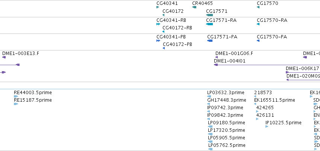The height and width of the screenshot is (151, 320).
Task: Click the LP17320.5prime label
Action: point(226,130)
